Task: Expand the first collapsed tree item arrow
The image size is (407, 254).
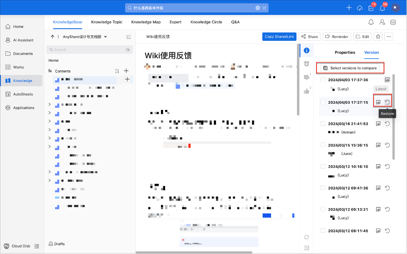Action: click(x=50, y=104)
